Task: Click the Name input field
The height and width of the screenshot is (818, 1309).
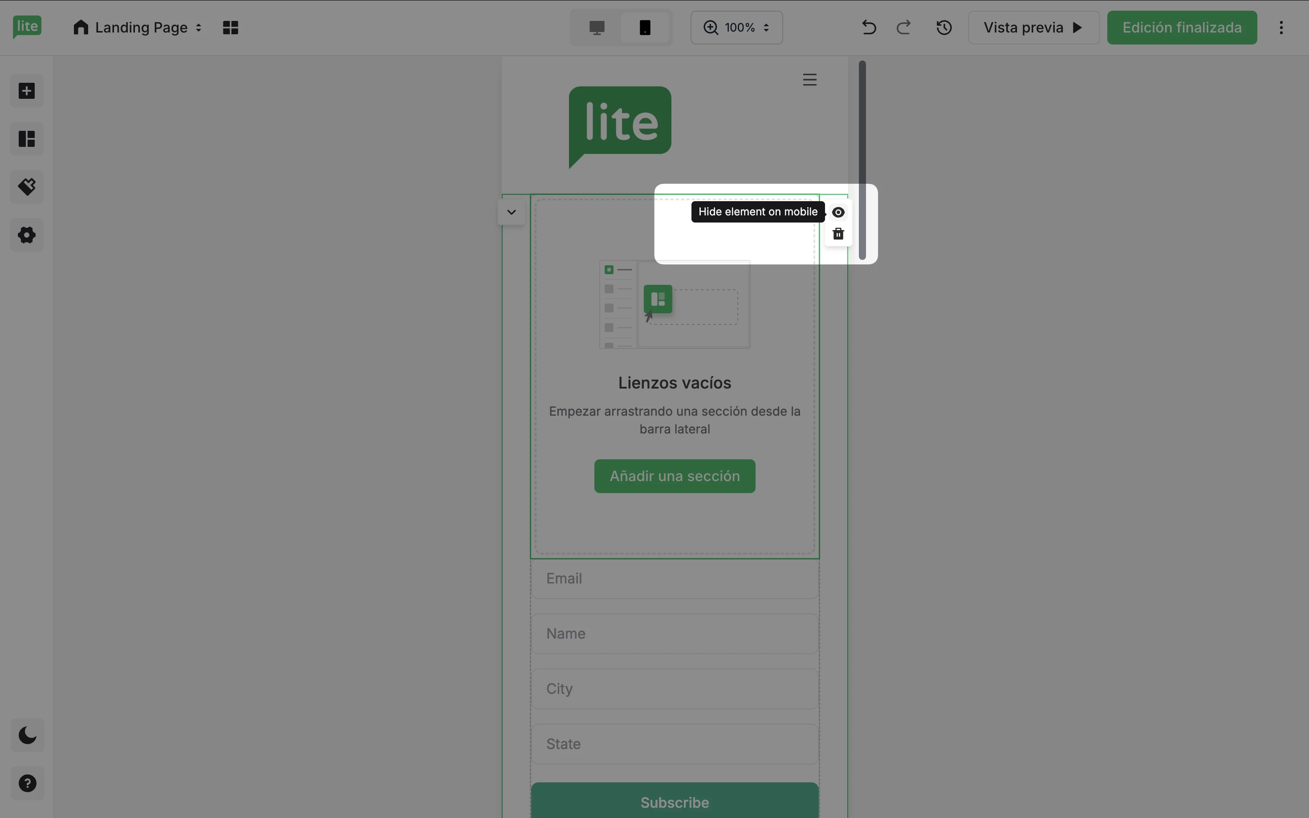Action: pos(674,633)
